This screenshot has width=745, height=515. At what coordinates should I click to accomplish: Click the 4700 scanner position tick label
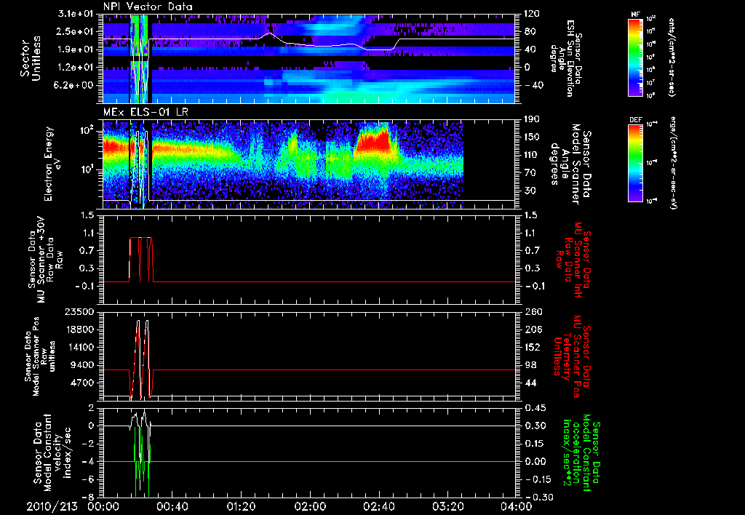click(83, 383)
